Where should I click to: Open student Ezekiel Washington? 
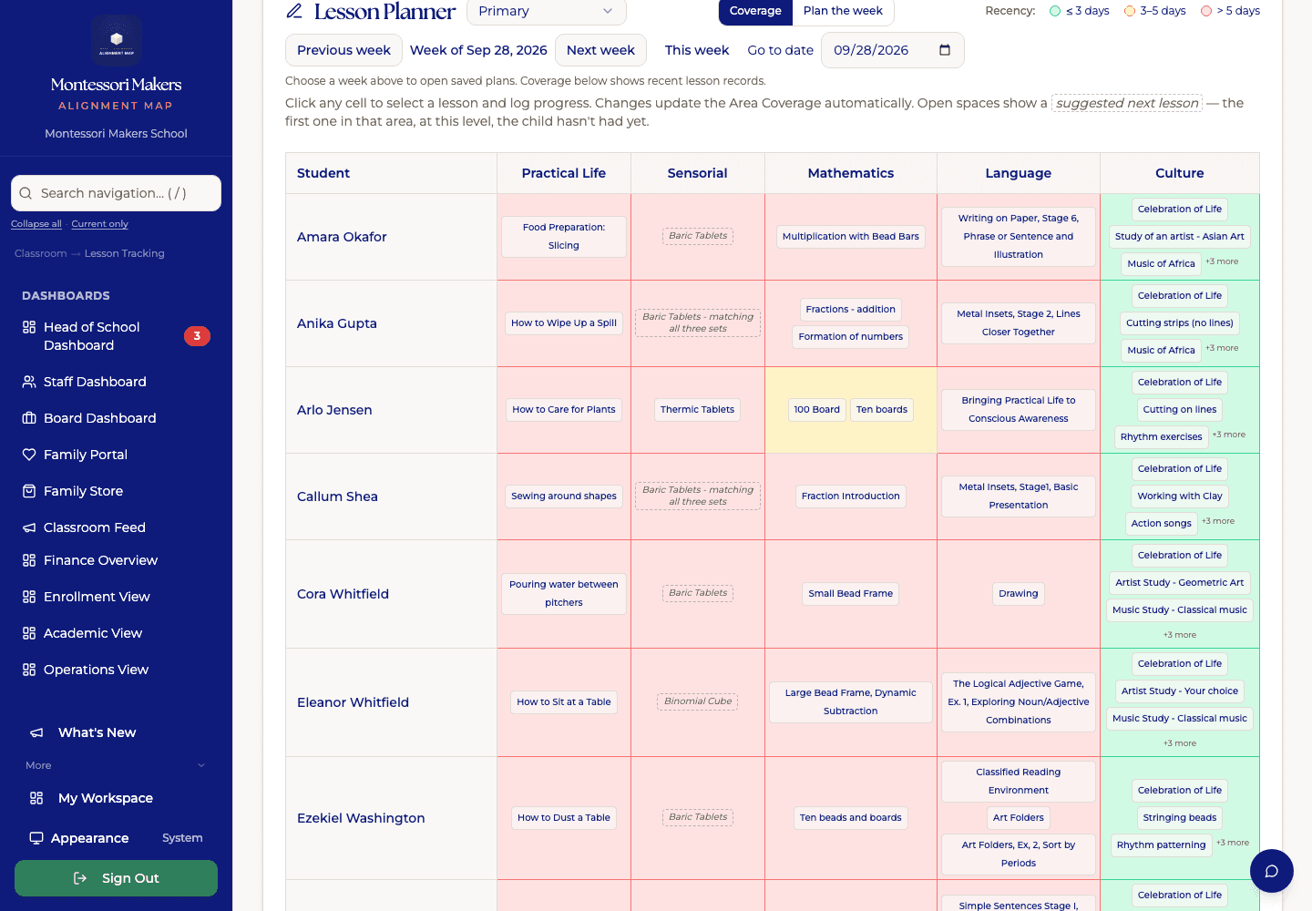coord(361,818)
